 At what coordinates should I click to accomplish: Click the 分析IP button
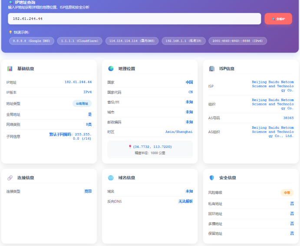(278, 19)
